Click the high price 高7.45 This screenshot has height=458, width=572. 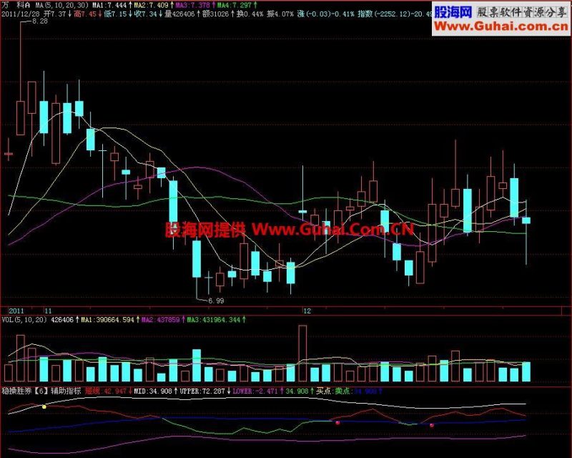85,14
